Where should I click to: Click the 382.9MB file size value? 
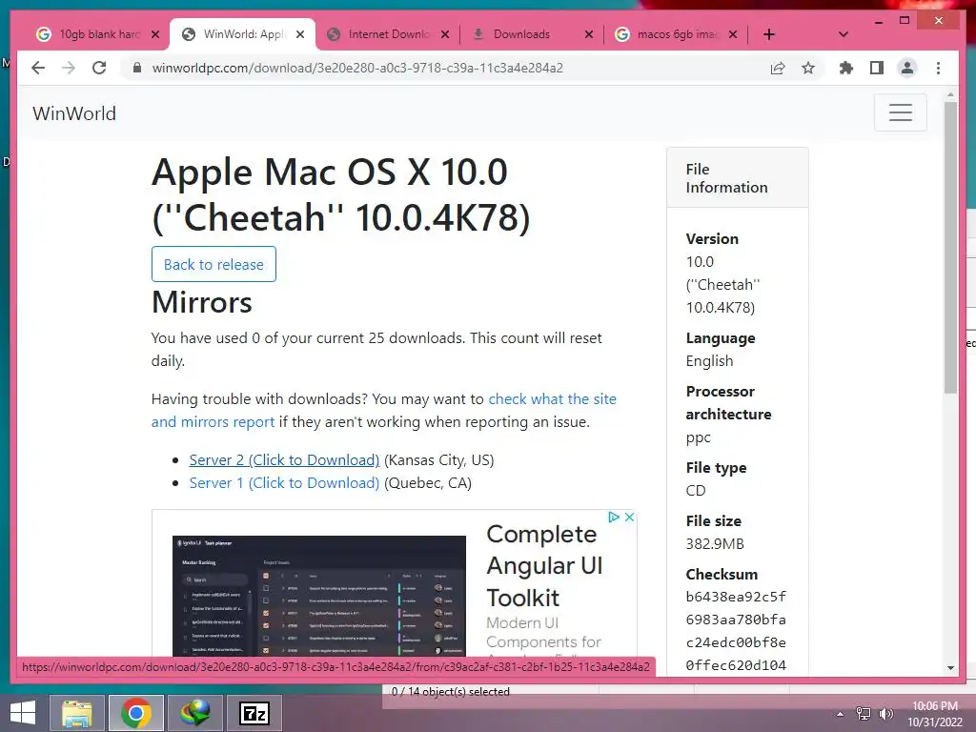(x=715, y=544)
